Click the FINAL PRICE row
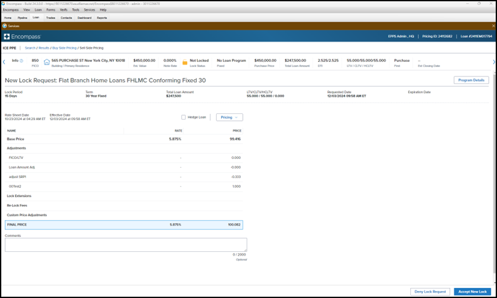Image resolution: width=497 pixels, height=298 pixels. click(124, 225)
